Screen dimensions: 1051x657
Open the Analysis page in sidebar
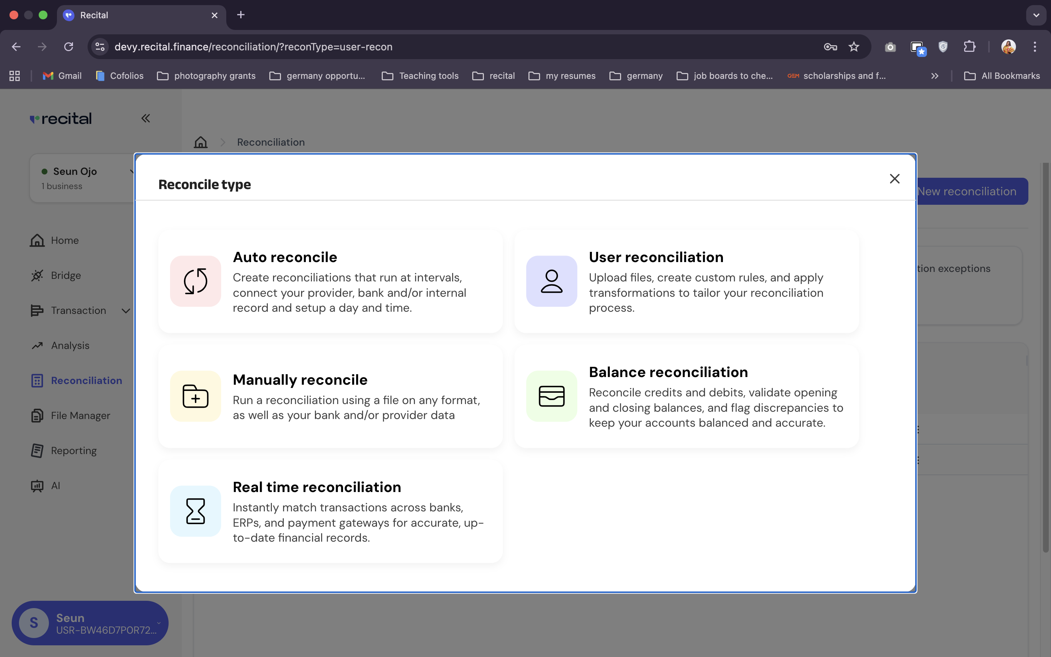tap(70, 345)
